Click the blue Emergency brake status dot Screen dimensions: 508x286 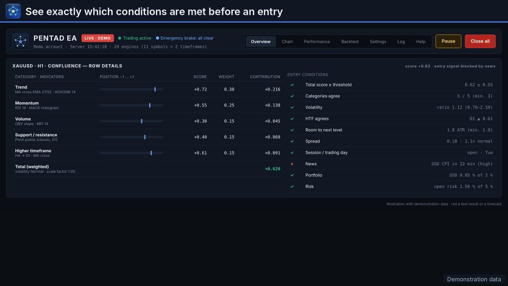pyautogui.click(x=158, y=38)
